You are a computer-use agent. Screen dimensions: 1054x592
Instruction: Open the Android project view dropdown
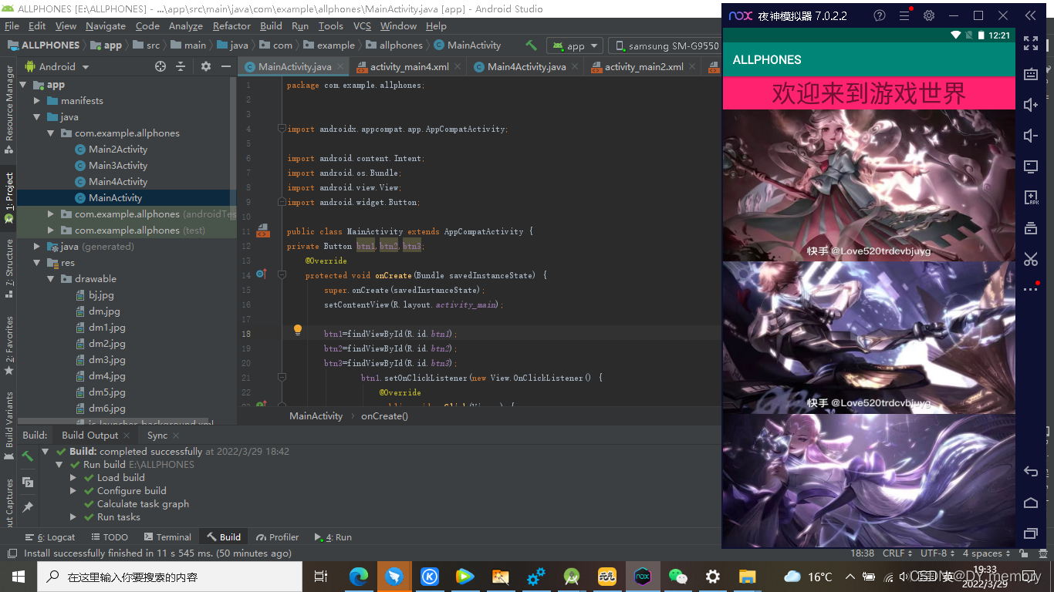[57, 66]
